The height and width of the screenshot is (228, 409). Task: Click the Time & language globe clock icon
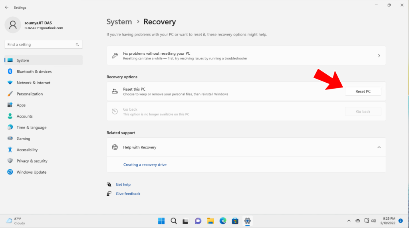click(x=10, y=127)
